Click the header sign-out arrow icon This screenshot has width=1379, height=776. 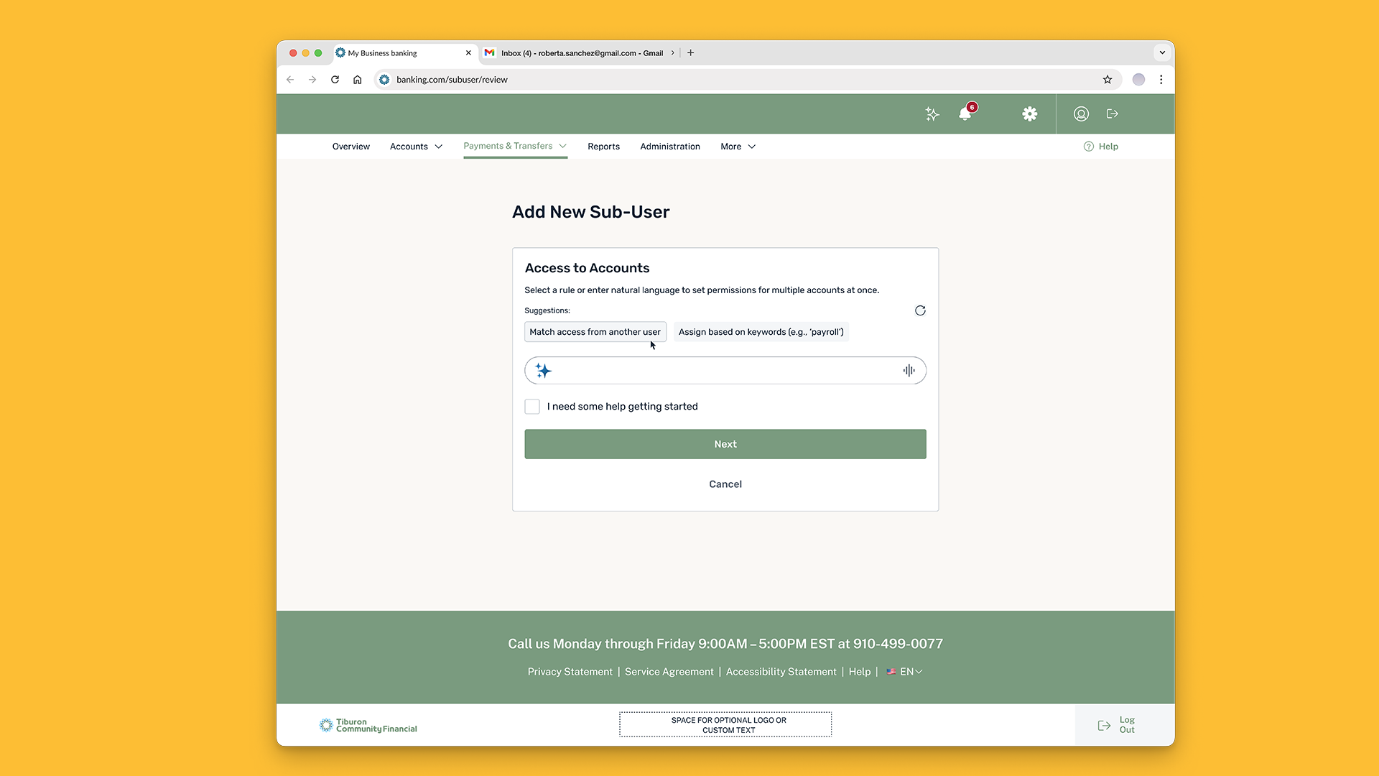1113,114
